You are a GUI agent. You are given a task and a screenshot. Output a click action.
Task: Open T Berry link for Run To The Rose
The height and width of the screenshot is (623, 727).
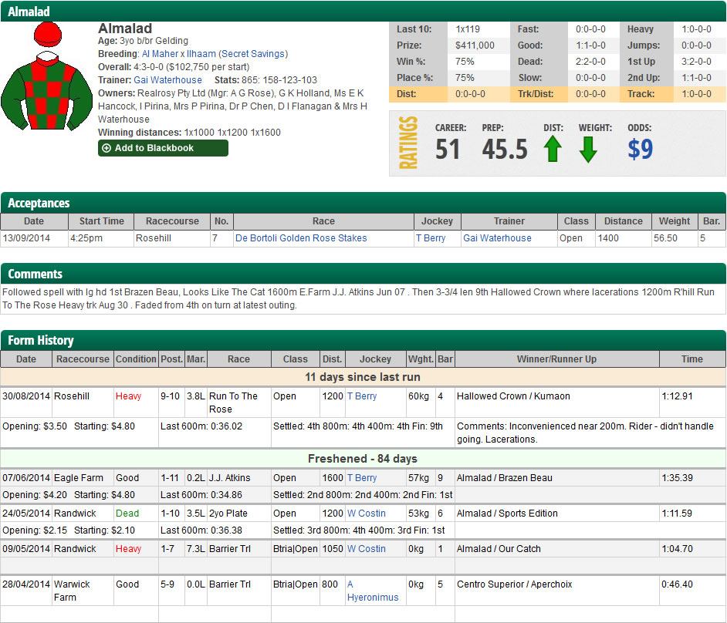pos(362,396)
